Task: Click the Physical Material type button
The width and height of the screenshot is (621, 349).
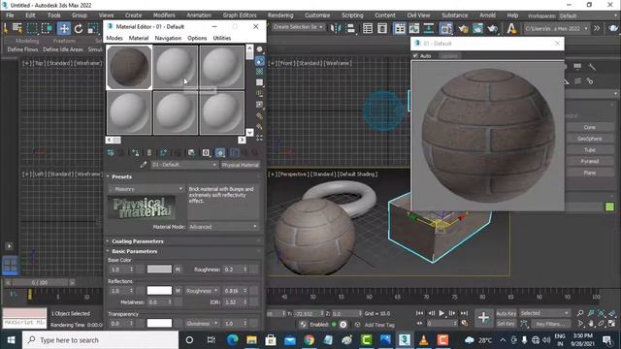Action: tap(240, 165)
